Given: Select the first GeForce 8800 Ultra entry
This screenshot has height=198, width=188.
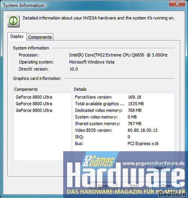Looking at the screenshot, I should (x=34, y=97).
